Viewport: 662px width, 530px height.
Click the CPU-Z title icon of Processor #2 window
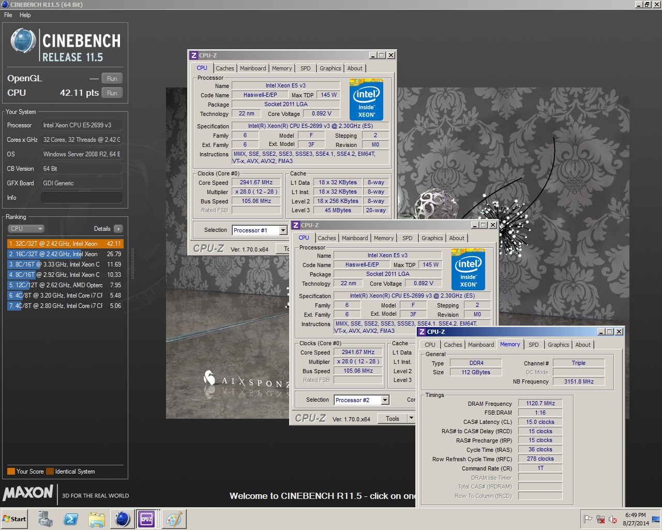(295, 225)
